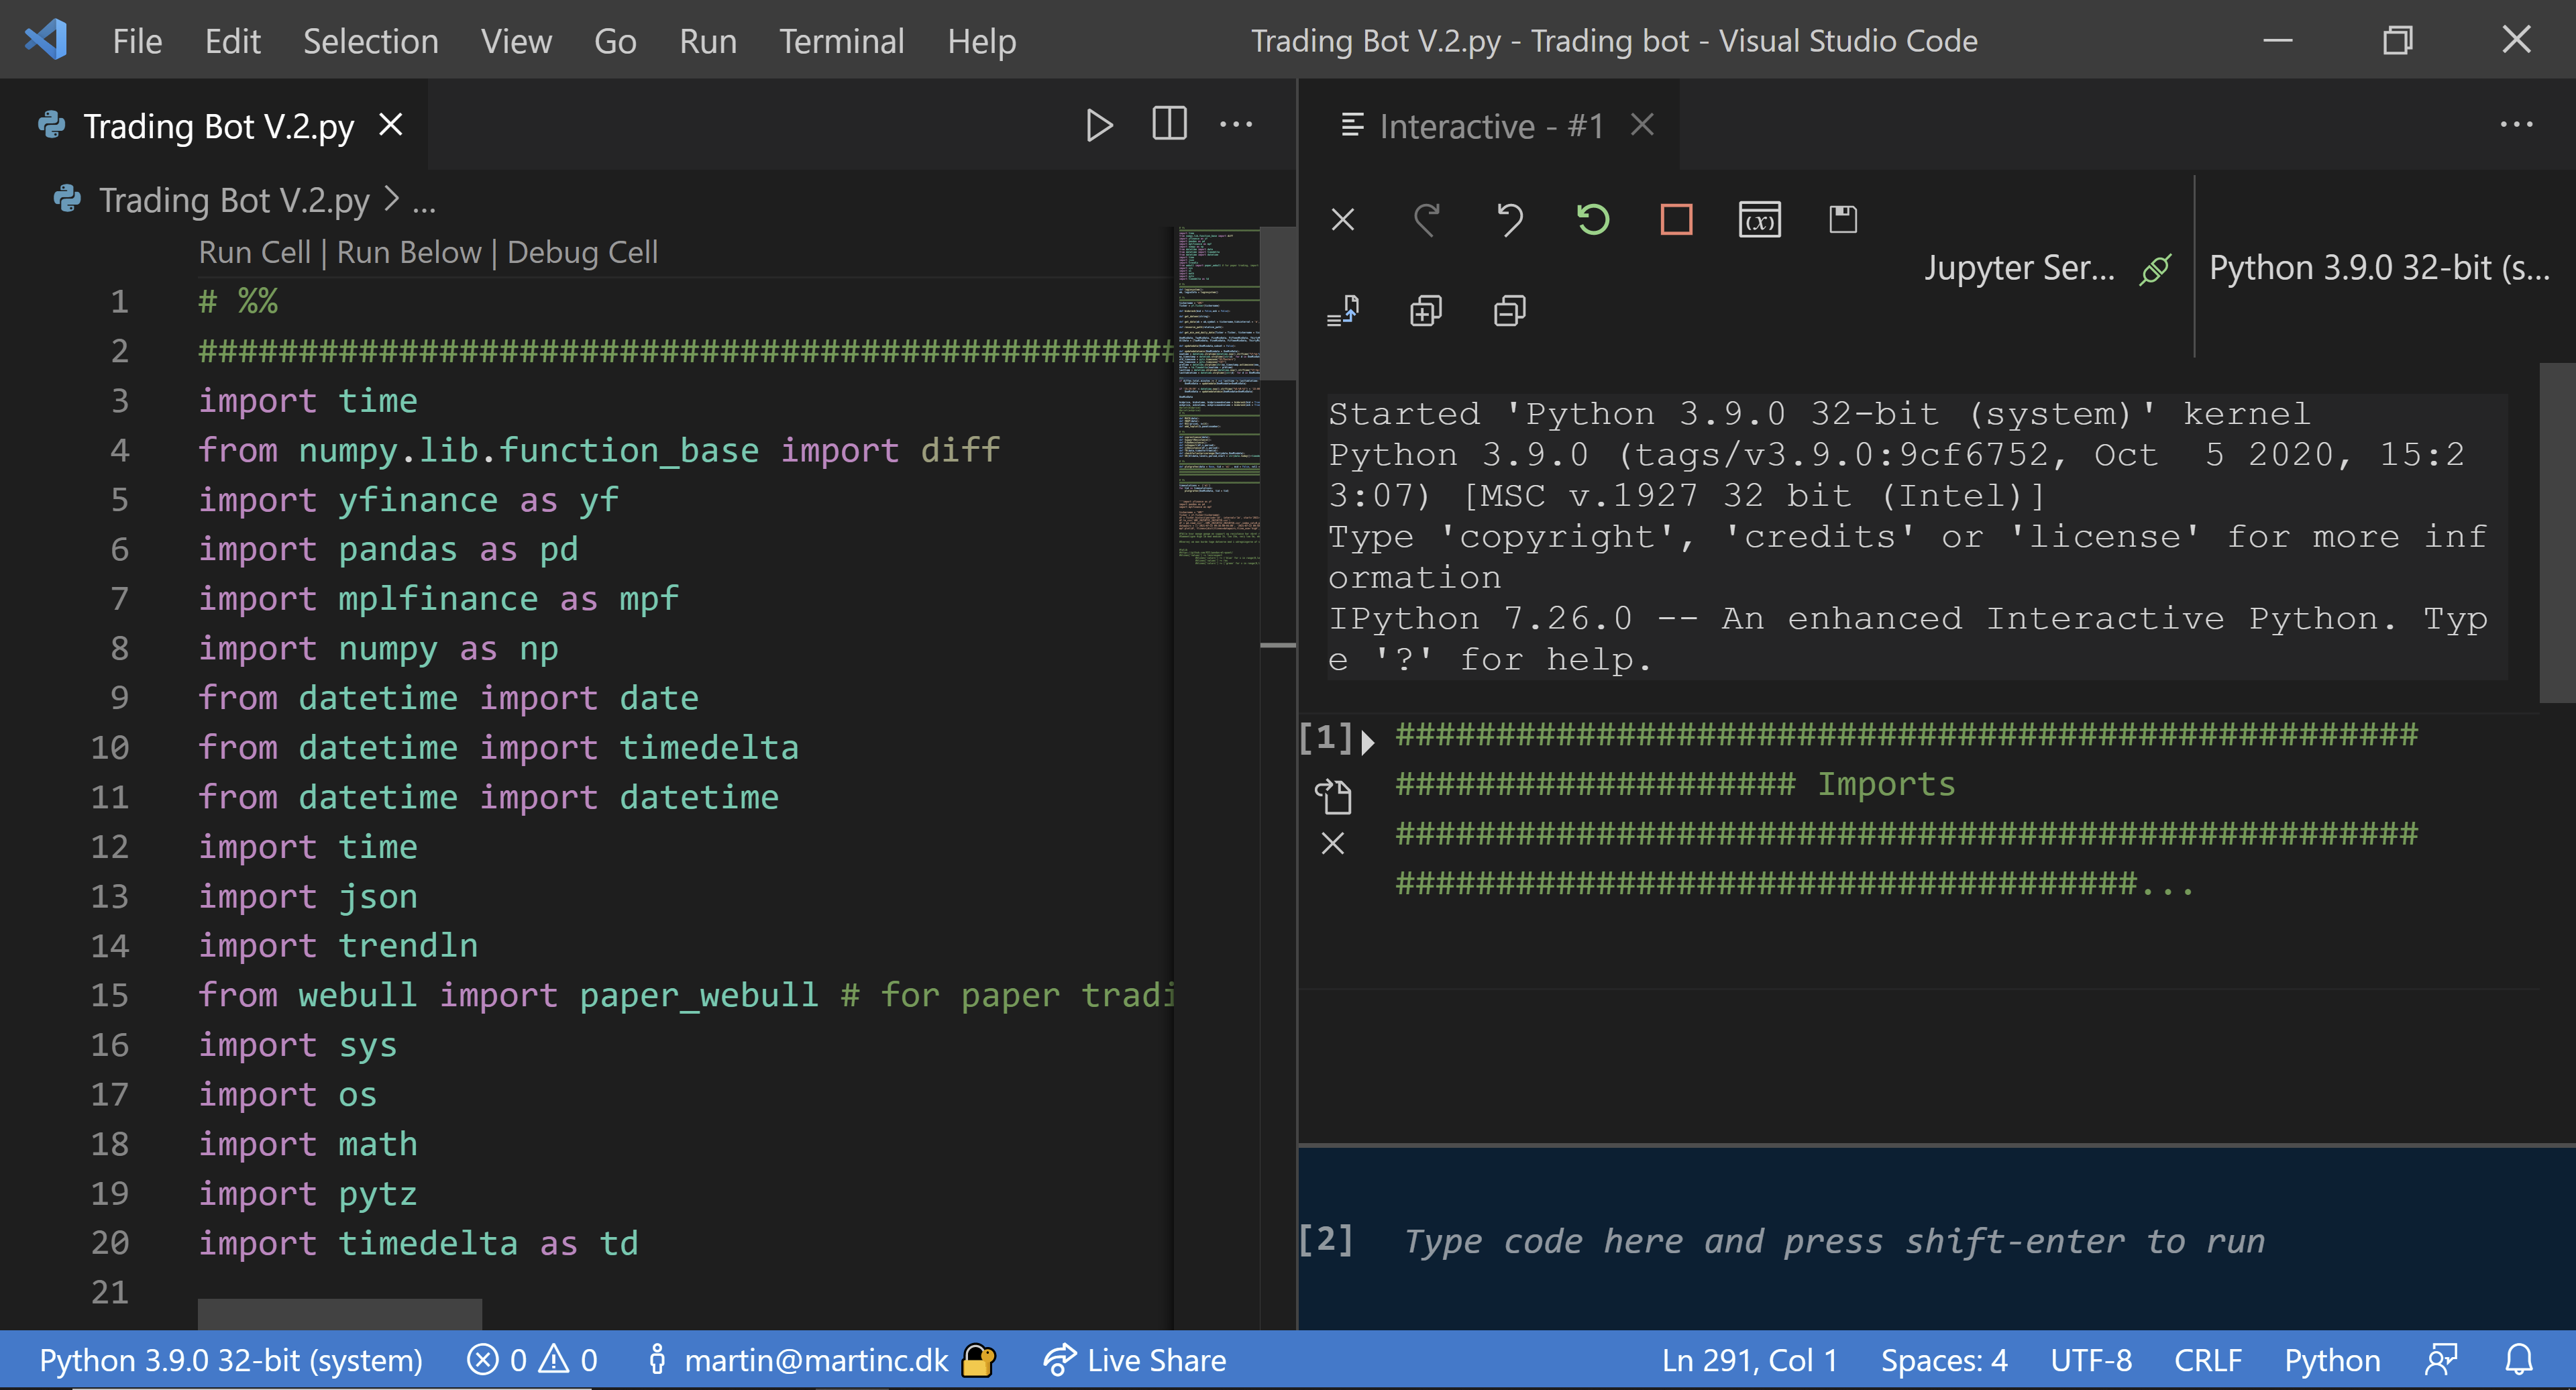Image resolution: width=2576 pixels, height=1390 pixels.
Task: Interrupt the kernel with the red stop icon
Action: tap(1677, 219)
